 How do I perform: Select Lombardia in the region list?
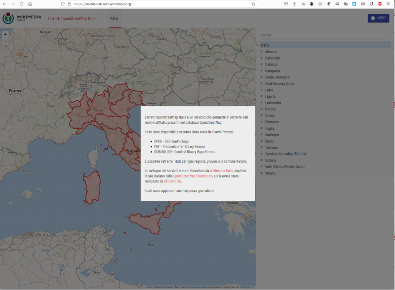tap(273, 103)
